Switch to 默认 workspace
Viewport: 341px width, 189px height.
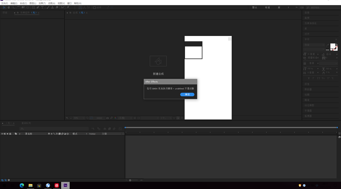[x=255, y=7]
